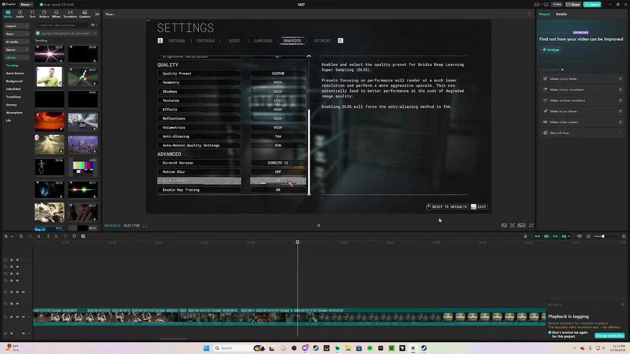This screenshot has height=354, width=630.
Task: Click the player scopes target icon
Action: click(512, 225)
